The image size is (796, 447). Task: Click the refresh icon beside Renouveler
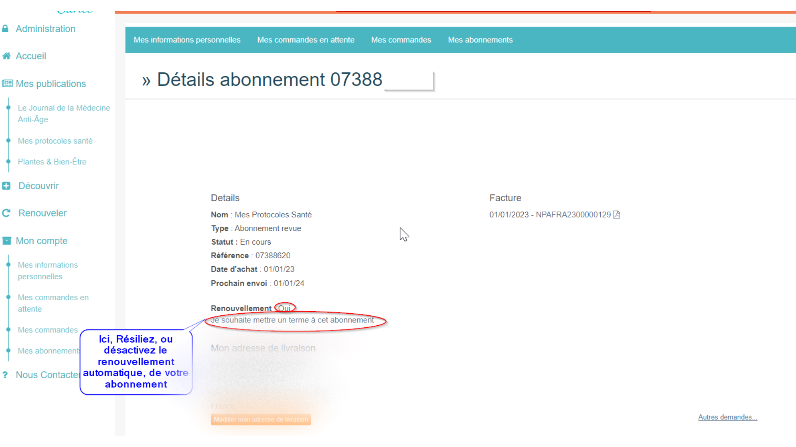coord(6,213)
